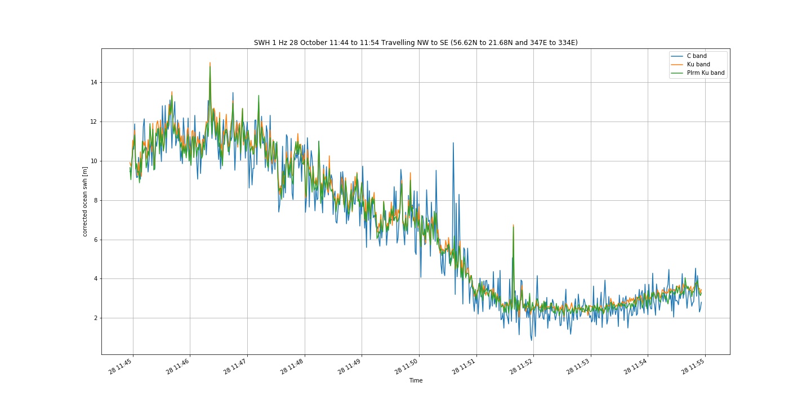Select the 'C band' legend label
The height and width of the screenshot is (405, 811).
[697, 56]
